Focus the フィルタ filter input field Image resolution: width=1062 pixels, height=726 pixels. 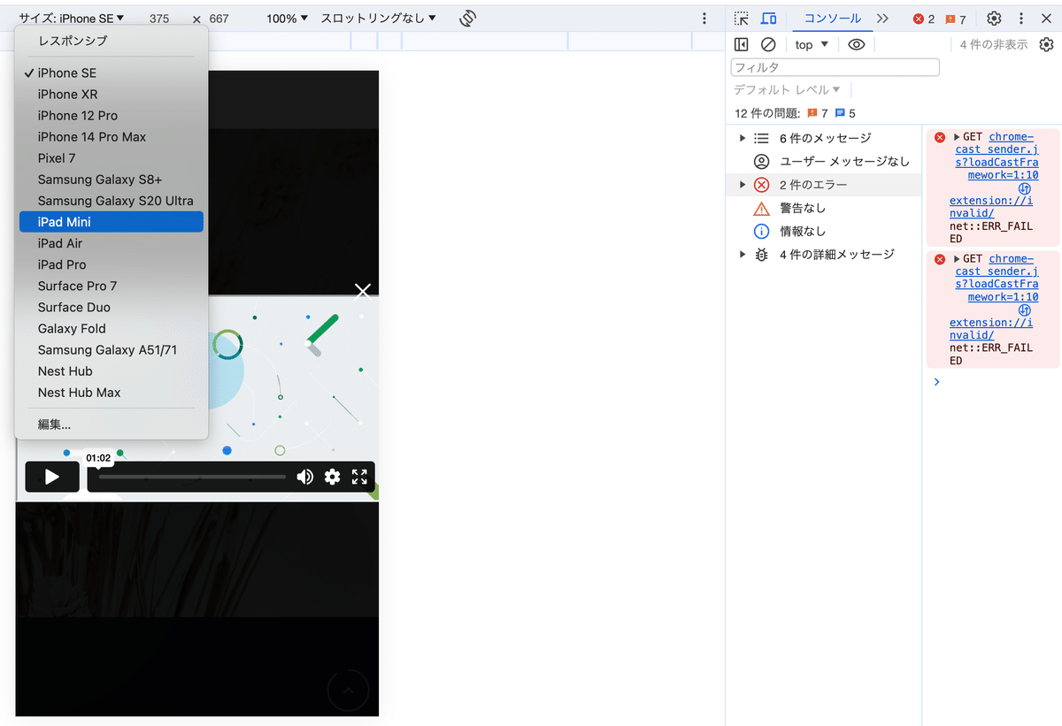click(x=835, y=67)
